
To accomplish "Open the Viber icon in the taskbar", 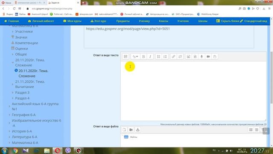I will (x=68, y=151).
